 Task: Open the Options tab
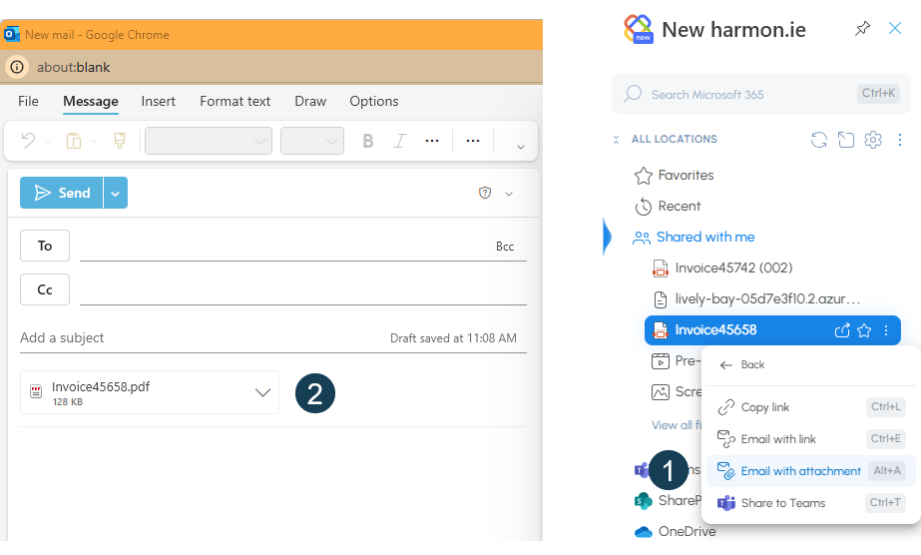point(374,101)
